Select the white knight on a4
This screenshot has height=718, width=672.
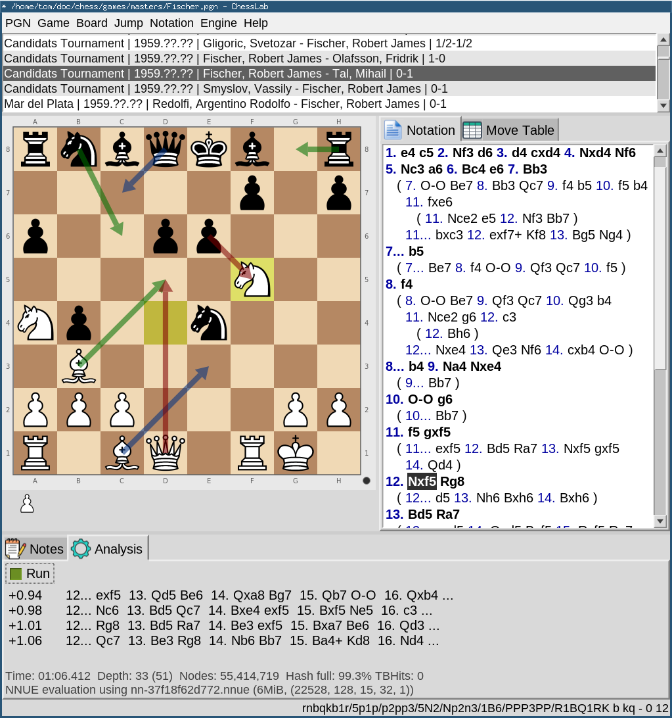coord(35,323)
